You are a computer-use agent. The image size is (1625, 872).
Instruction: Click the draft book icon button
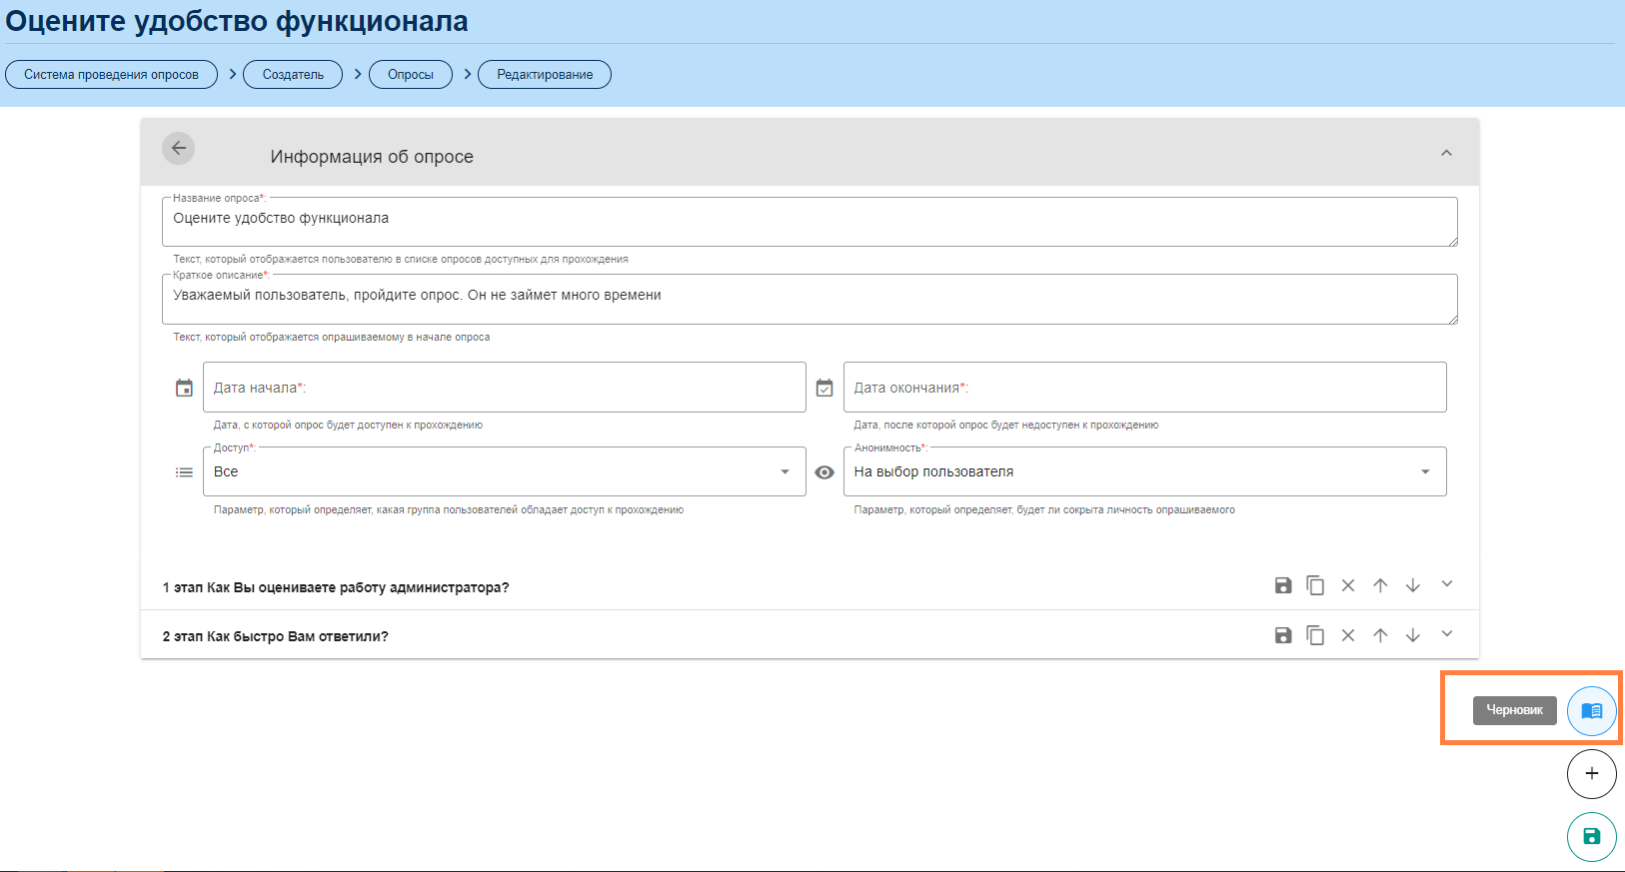pos(1591,710)
